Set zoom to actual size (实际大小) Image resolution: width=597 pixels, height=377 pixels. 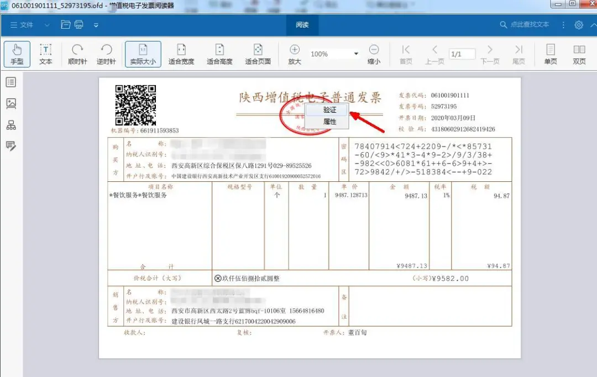[x=143, y=53]
